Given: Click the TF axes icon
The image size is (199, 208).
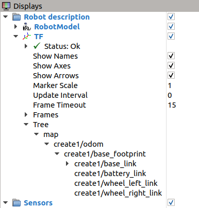Looking at the screenshot, I should [x=27, y=37].
